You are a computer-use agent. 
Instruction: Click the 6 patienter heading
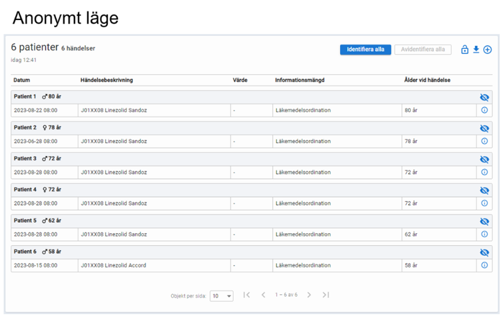pyautogui.click(x=35, y=48)
